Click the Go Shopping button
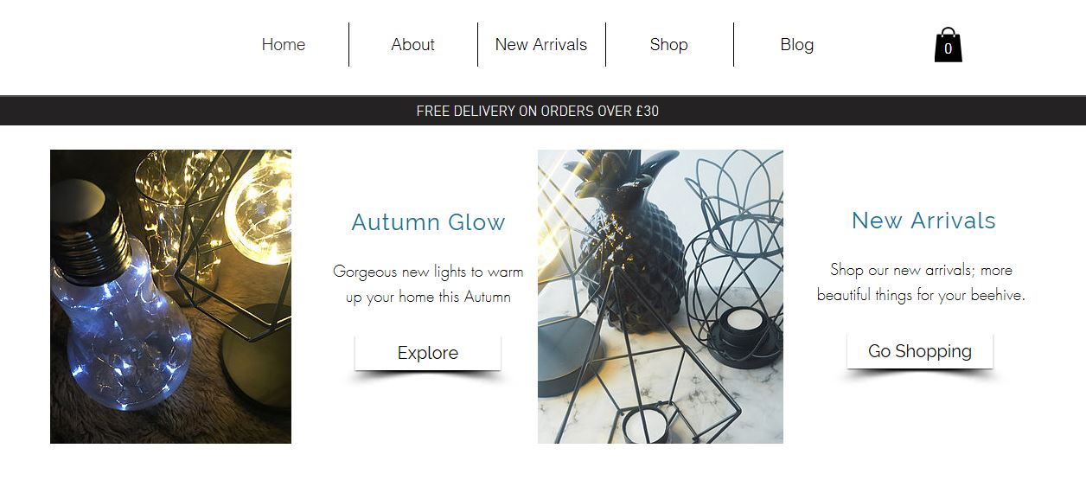Viewport: 1086px width, 493px height. coord(920,351)
